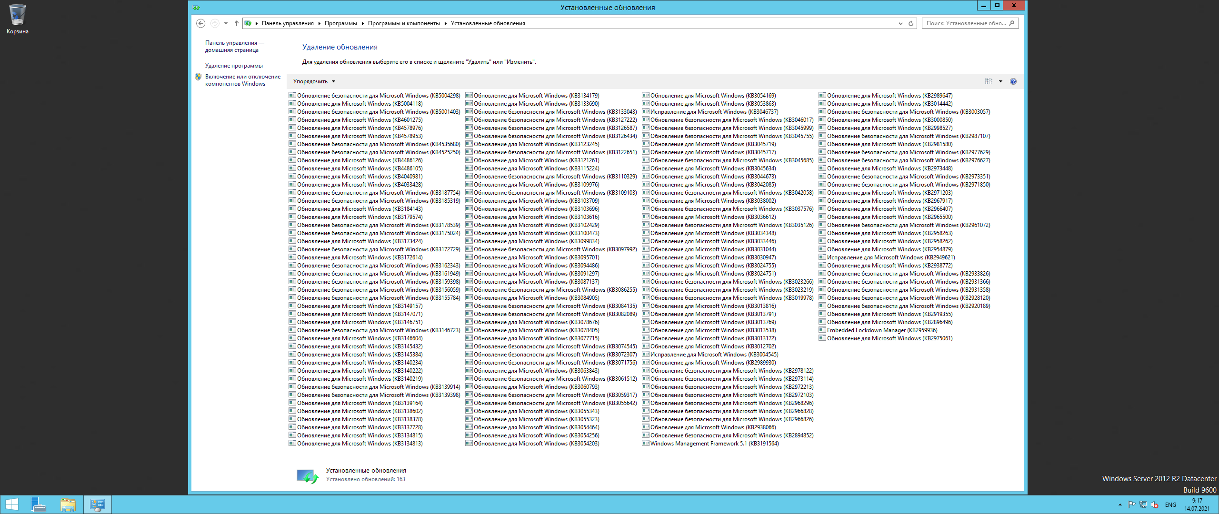Select the fix KB3004545
Viewport: 1219px width, 514px height.
[710, 354]
